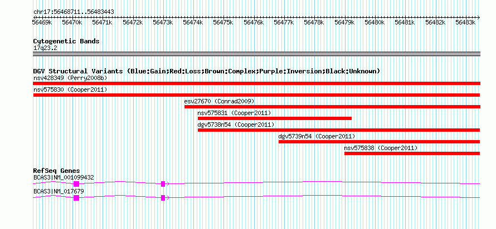Click the chr17:56468711..56483443 region label
Viewport: 496px width, 229px height.
pos(74,12)
